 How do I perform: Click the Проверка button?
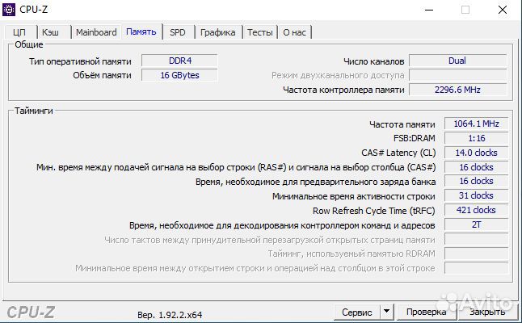coord(426,312)
